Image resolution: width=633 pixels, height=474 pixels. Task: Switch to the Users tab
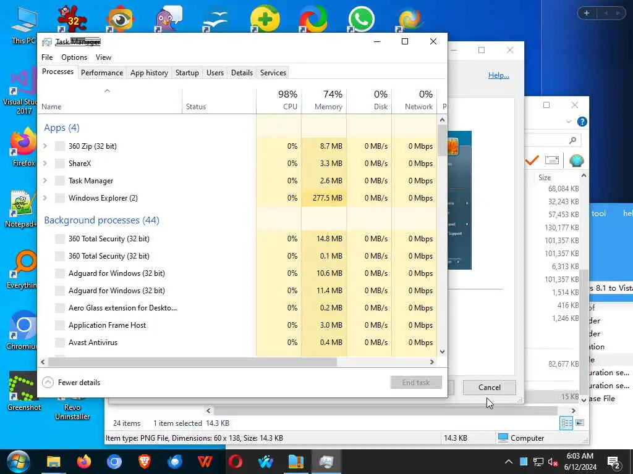215,73
